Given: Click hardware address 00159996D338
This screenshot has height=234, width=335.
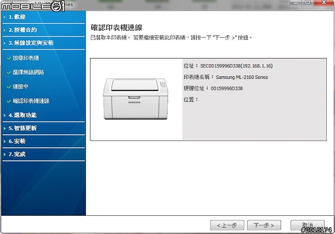Looking at the screenshot, I should click(x=227, y=88).
